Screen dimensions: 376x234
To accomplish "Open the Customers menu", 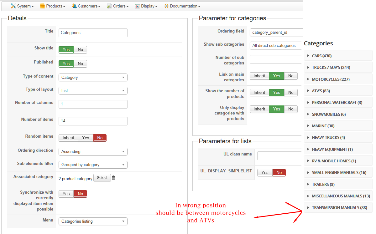I will pos(86,6).
